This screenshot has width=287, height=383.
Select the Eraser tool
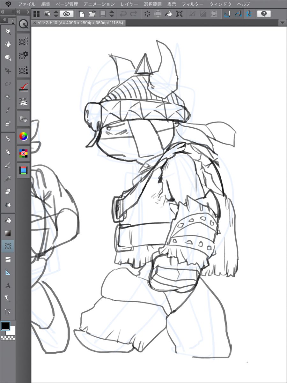click(x=8, y=191)
